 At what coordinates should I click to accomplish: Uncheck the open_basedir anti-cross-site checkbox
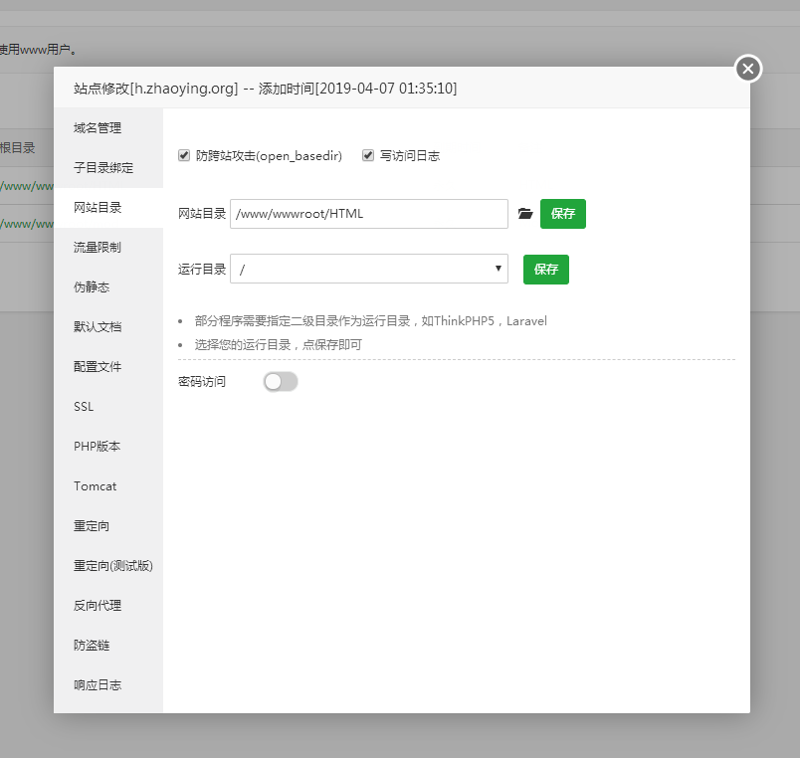(x=184, y=155)
